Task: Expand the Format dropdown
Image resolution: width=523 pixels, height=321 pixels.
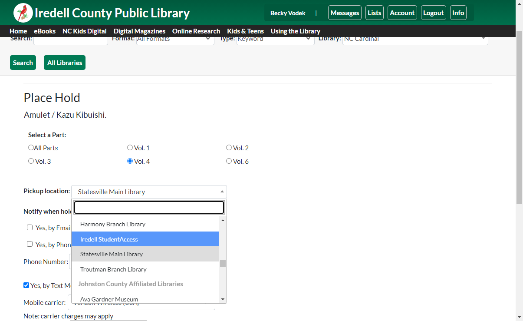Action: [x=175, y=40]
